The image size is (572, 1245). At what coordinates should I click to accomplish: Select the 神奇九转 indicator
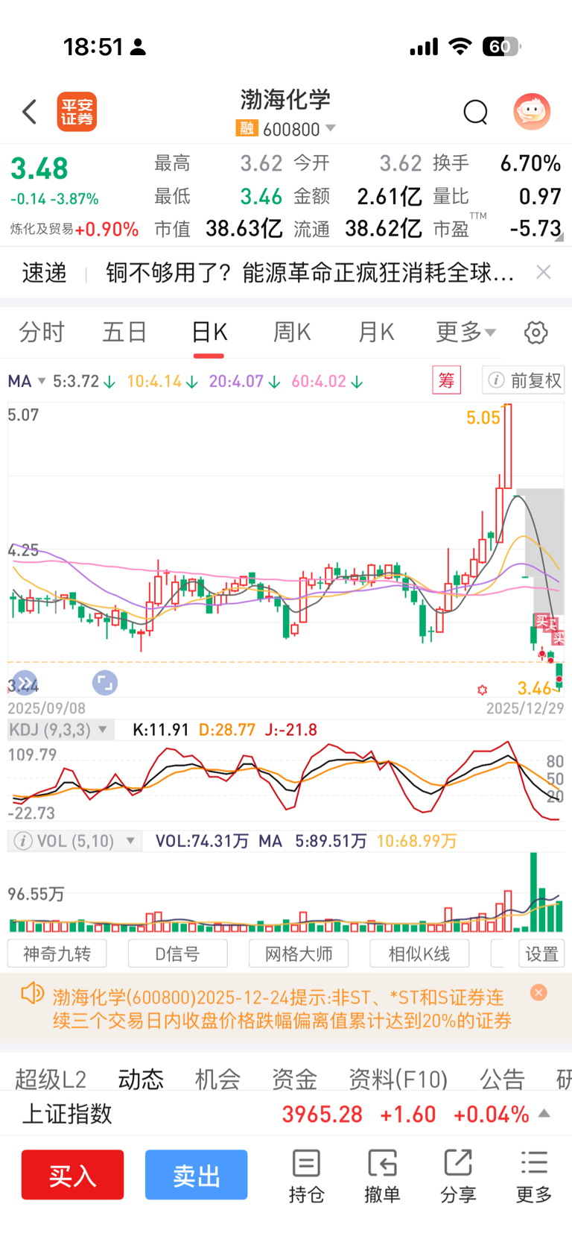point(57,954)
